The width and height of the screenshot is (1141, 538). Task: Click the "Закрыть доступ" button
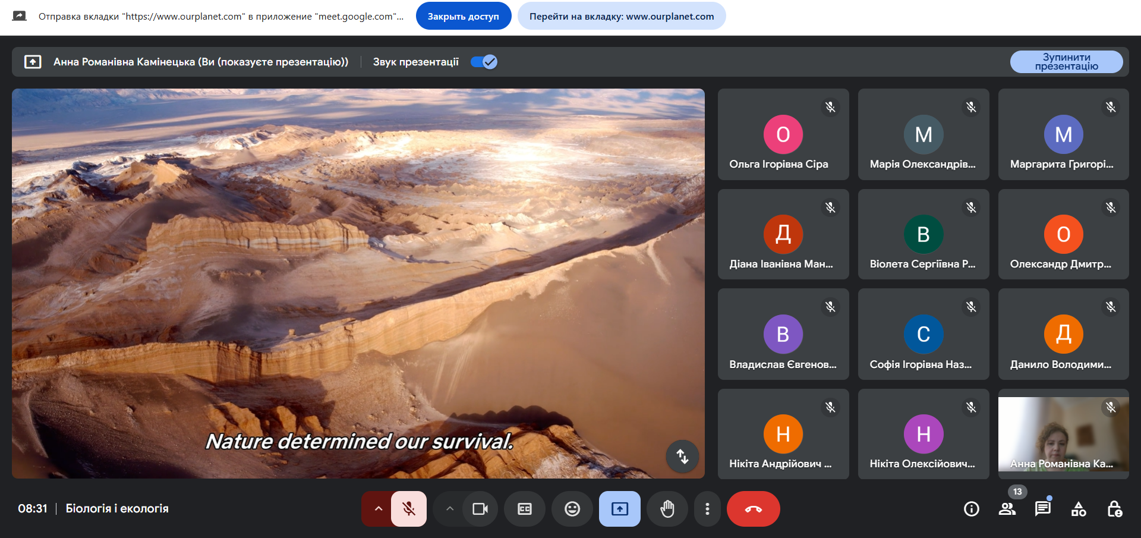point(464,16)
